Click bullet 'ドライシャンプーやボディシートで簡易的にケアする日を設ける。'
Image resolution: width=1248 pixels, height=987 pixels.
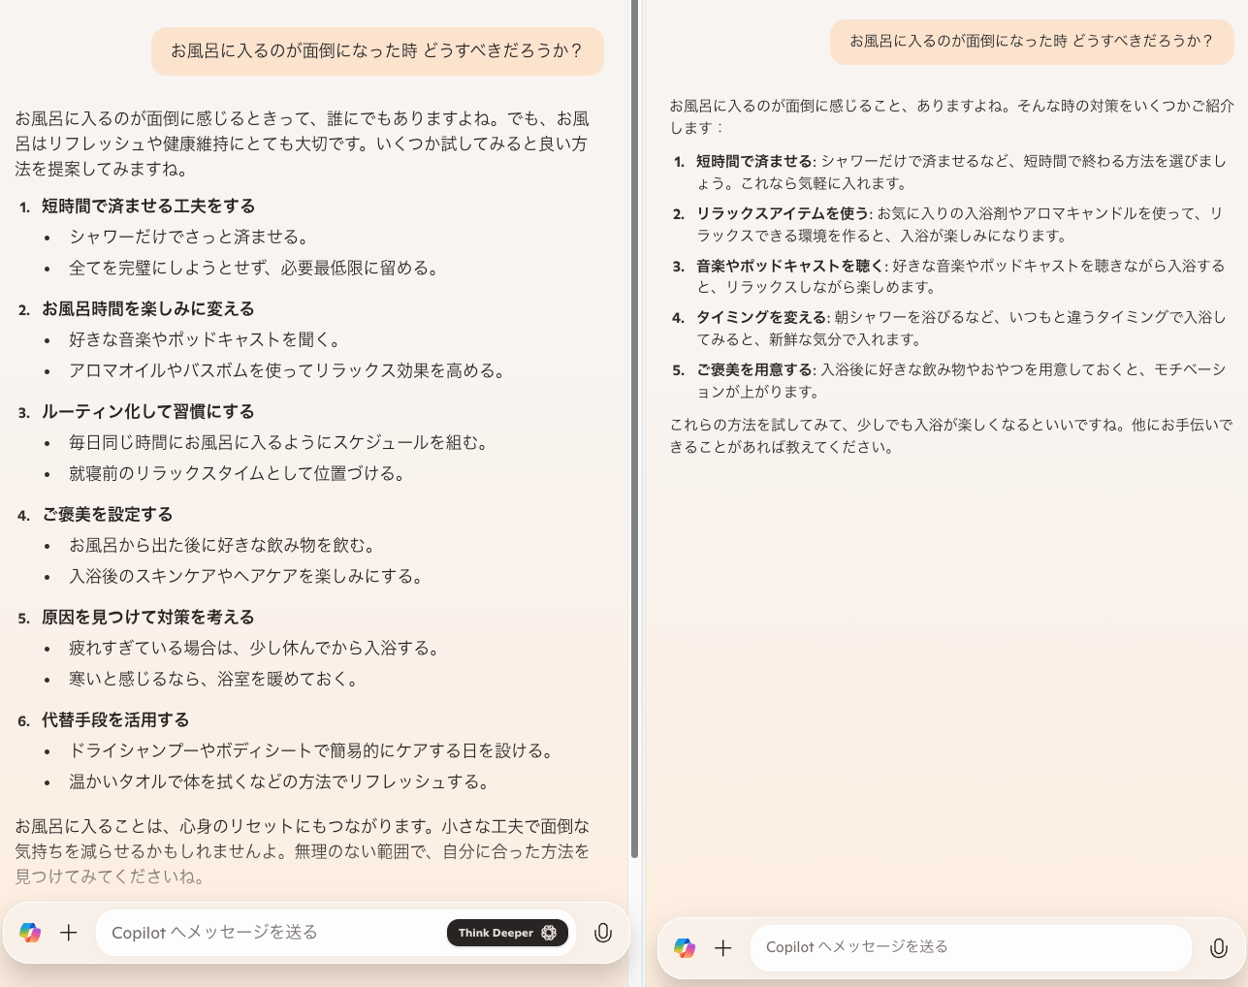pos(311,750)
